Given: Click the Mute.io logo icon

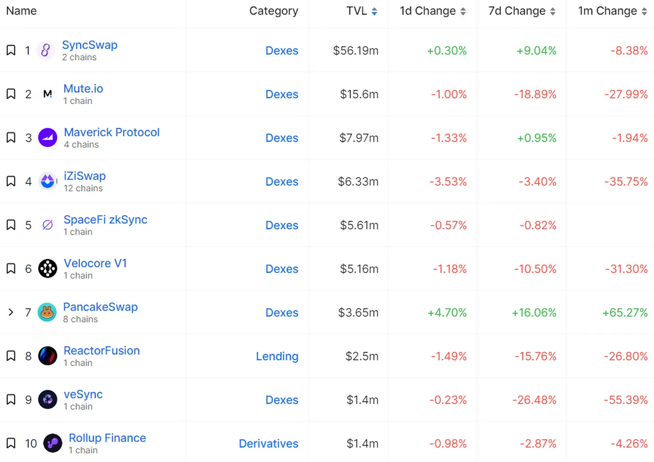Looking at the screenshot, I should (x=48, y=94).
